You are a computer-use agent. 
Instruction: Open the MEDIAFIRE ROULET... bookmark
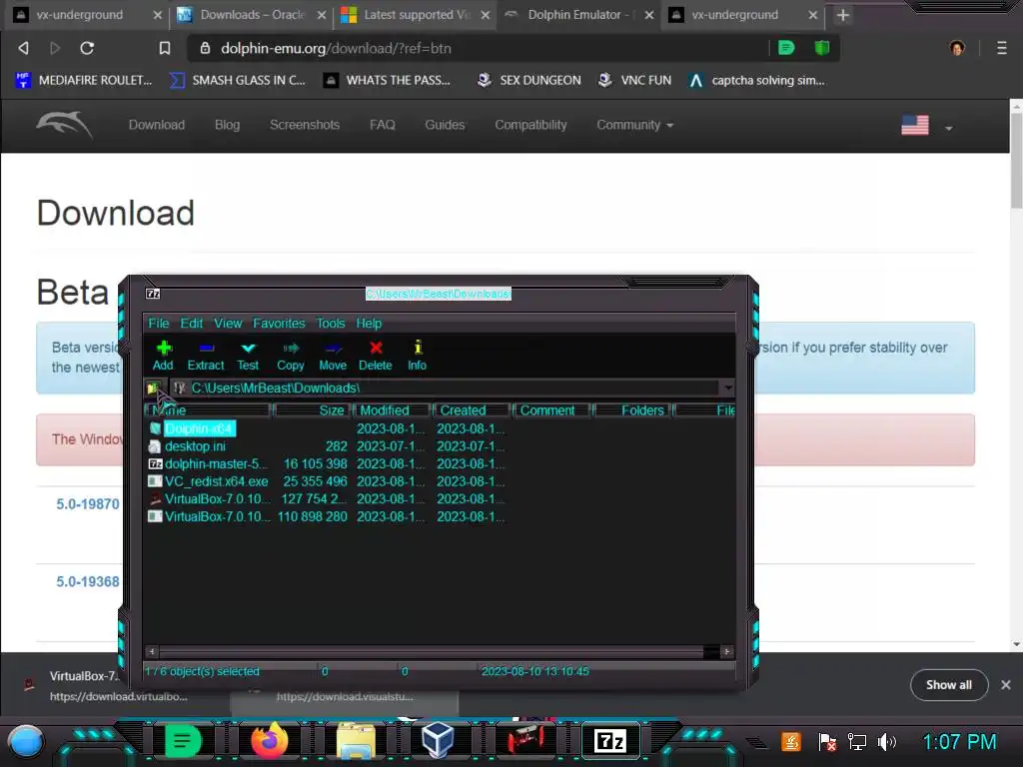84,80
